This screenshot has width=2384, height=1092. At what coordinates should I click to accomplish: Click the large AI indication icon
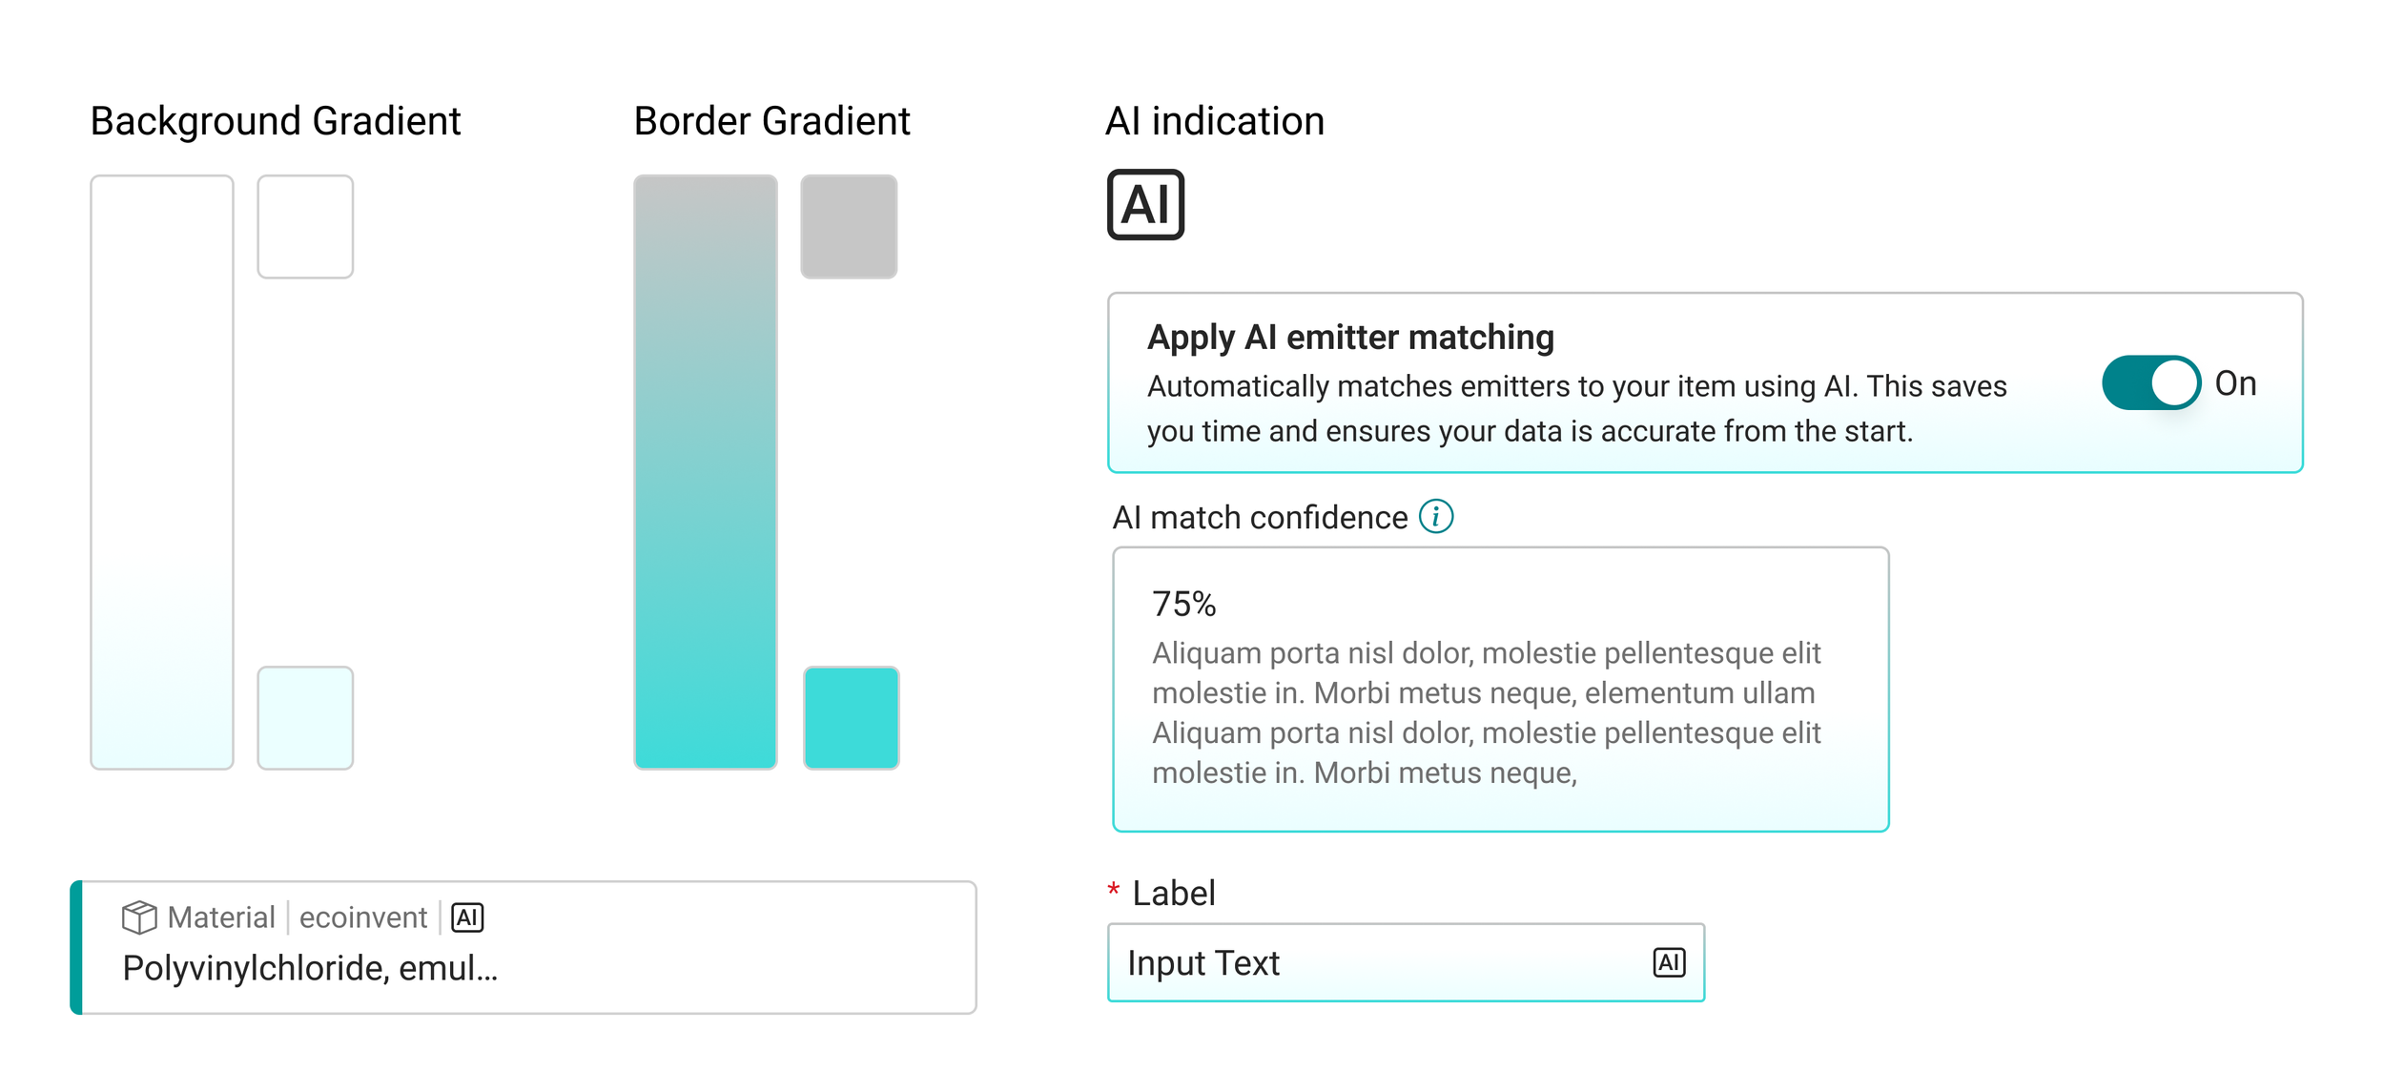pos(1145,205)
